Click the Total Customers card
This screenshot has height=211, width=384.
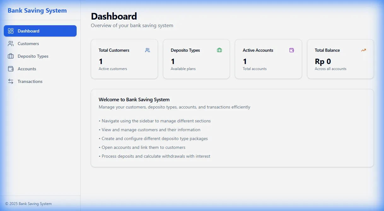pos(124,59)
